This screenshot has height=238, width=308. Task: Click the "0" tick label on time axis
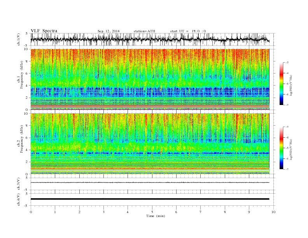point(31,212)
